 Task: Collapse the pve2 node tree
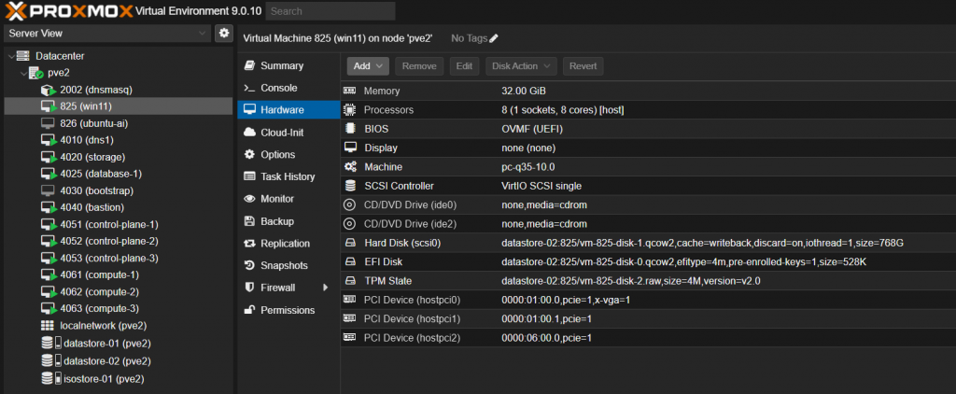23,73
